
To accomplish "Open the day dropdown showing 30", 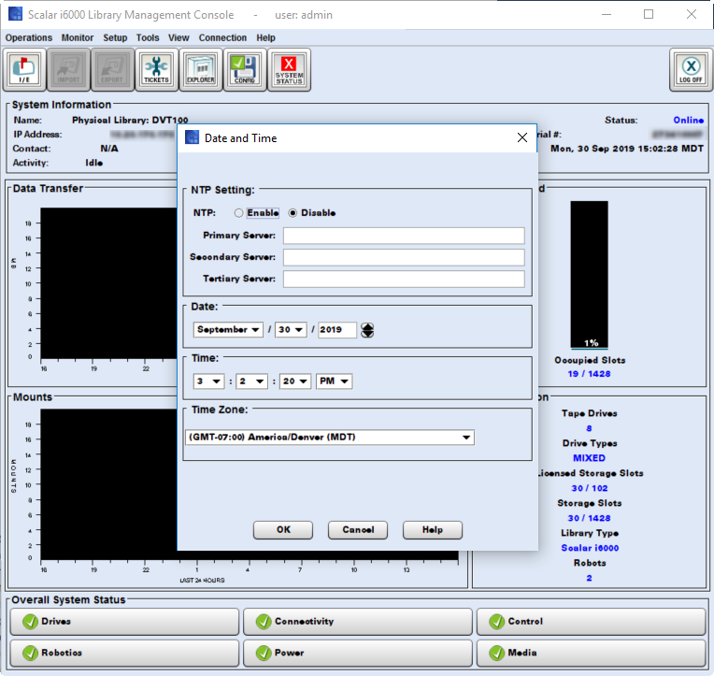I will [291, 329].
